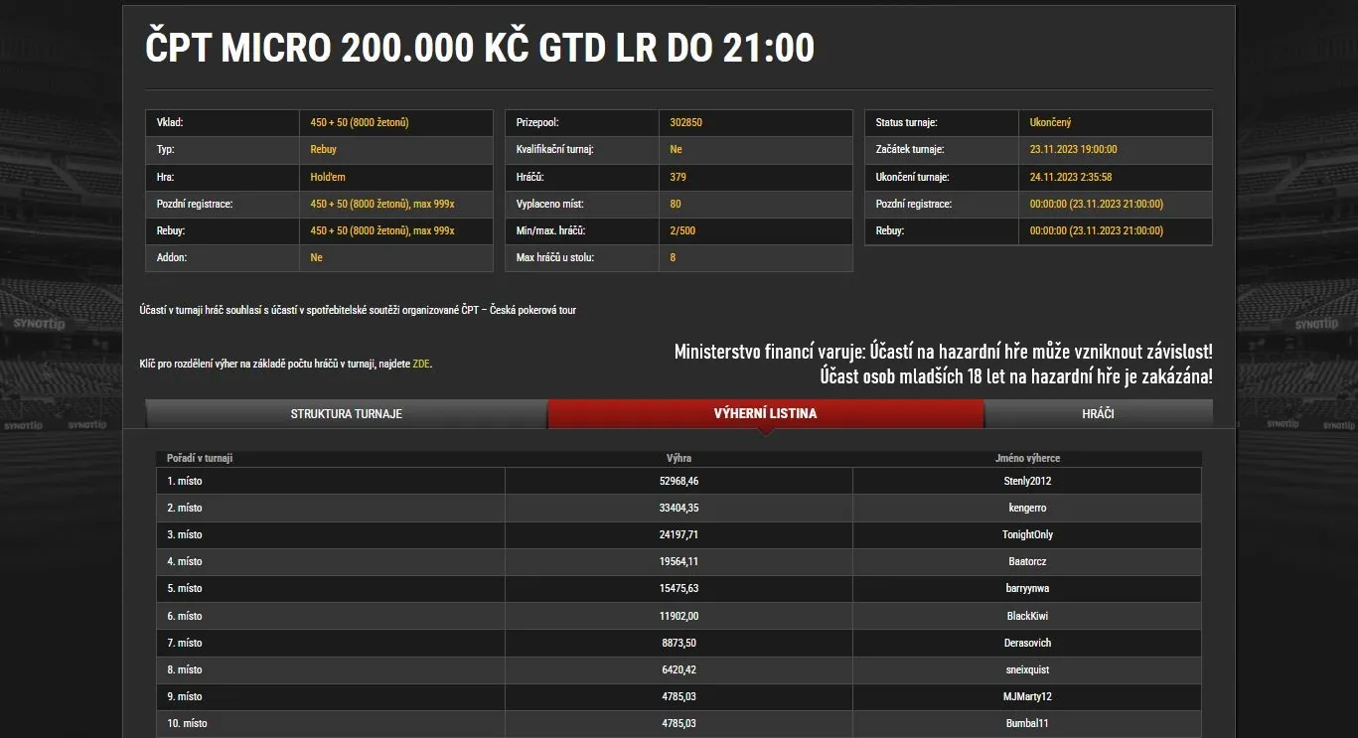Screen dimensions: 1358x738
Task: Click the Vklad value 450 + 50
Action: click(x=360, y=123)
